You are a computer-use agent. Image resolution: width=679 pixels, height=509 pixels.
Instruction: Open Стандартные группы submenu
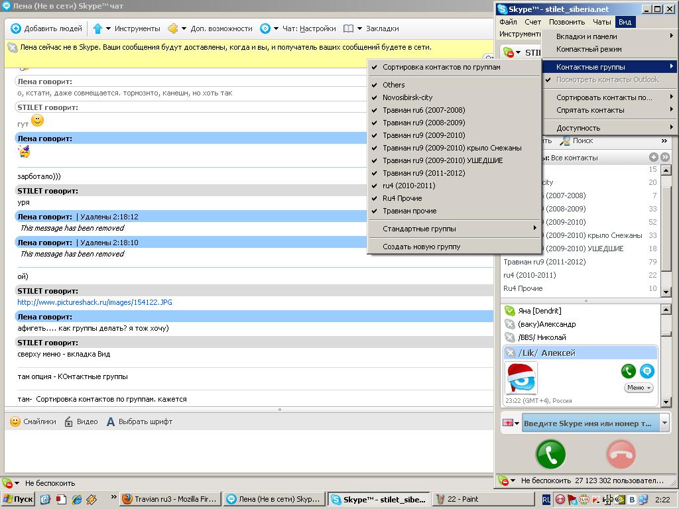point(454,229)
